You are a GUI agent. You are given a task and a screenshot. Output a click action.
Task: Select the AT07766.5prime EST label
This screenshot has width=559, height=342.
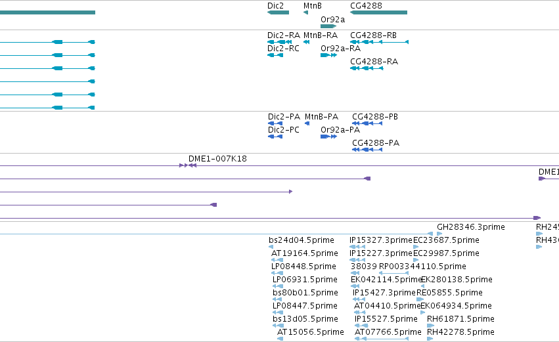388,333
